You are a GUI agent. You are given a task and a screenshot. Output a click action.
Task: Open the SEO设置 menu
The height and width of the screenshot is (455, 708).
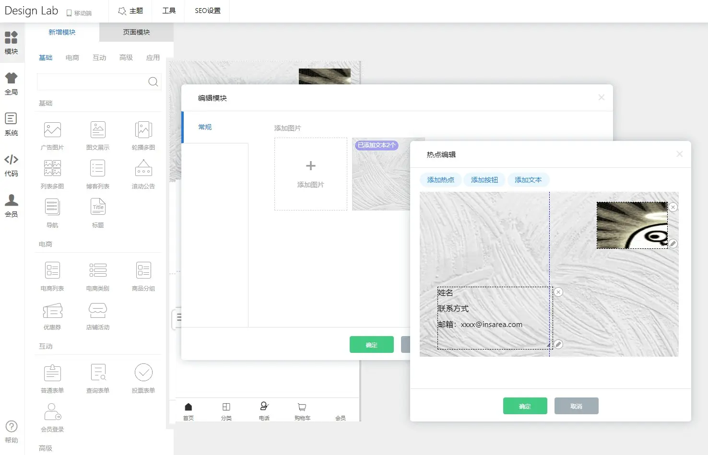click(208, 11)
